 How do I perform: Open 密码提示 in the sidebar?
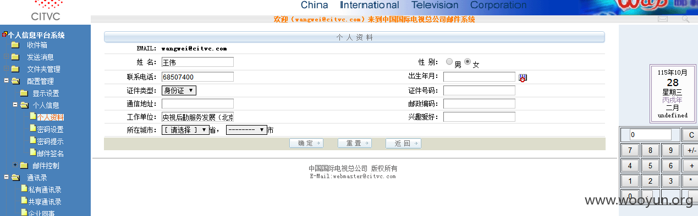(50, 141)
